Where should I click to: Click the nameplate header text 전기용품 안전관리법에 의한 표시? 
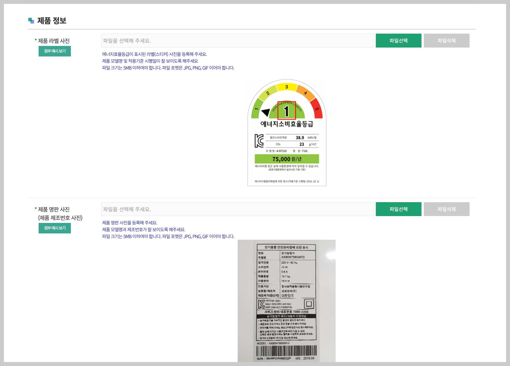click(286, 247)
